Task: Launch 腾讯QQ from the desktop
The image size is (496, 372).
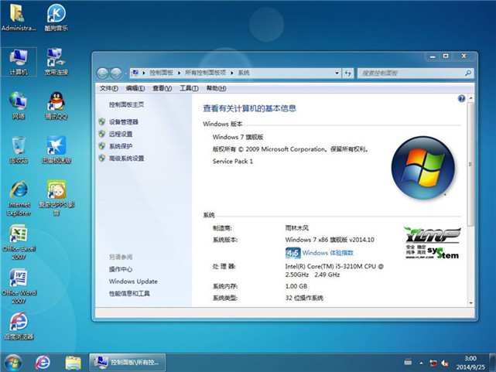Action: 56,104
